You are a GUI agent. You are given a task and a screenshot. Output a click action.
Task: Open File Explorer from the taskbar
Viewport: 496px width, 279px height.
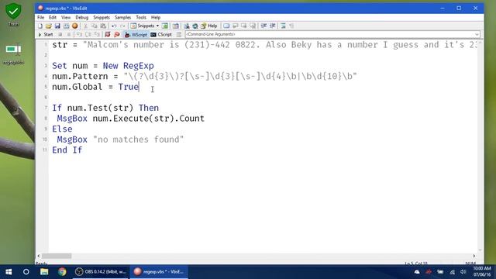[x=44, y=272]
